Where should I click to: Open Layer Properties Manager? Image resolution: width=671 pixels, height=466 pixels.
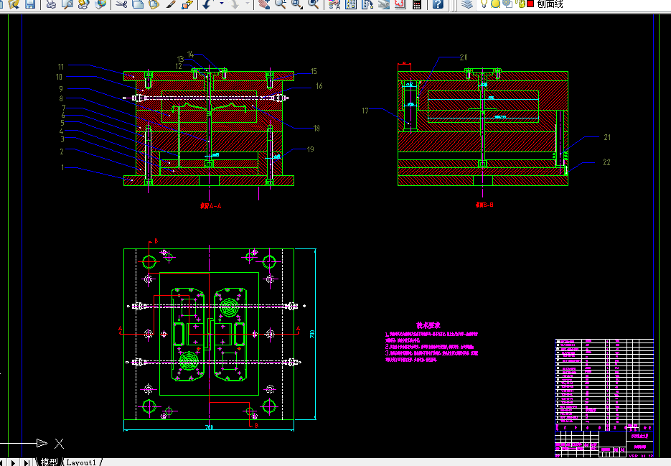coord(467,4)
